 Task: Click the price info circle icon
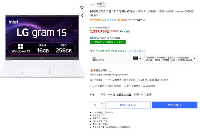[109, 27]
